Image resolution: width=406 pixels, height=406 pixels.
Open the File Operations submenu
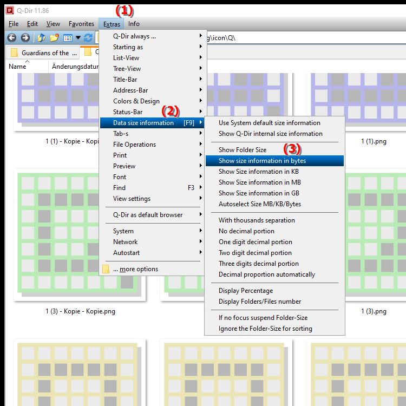pyautogui.click(x=153, y=145)
